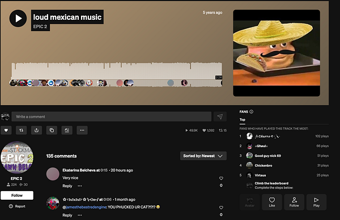
Task: Jump to 0:15 timestamp in comment
Action: click(104, 170)
